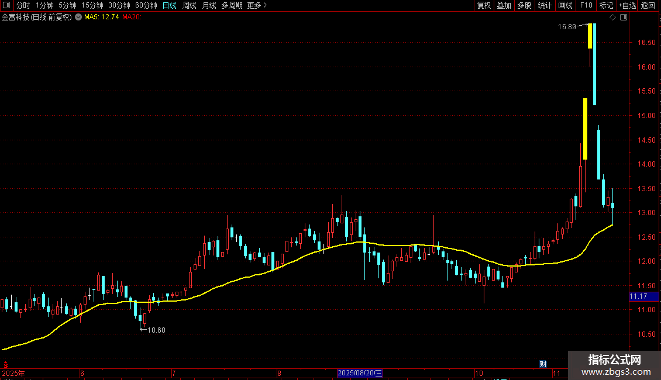Select the 30分钟 period tab

coord(119,5)
